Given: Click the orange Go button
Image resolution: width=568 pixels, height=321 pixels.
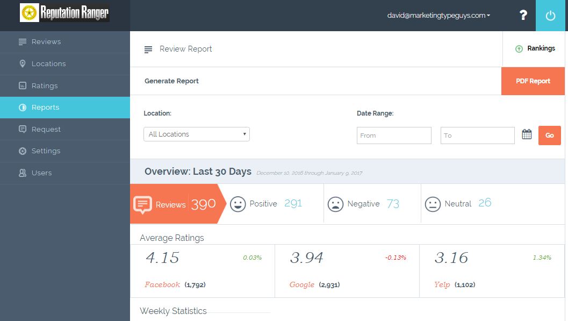Looking at the screenshot, I should [x=550, y=135].
